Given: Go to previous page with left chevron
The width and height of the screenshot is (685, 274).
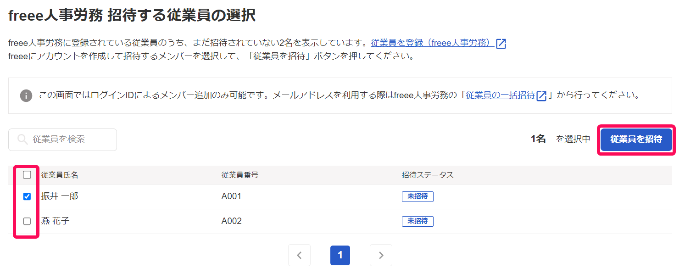Looking at the screenshot, I should [x=299, y=255].
